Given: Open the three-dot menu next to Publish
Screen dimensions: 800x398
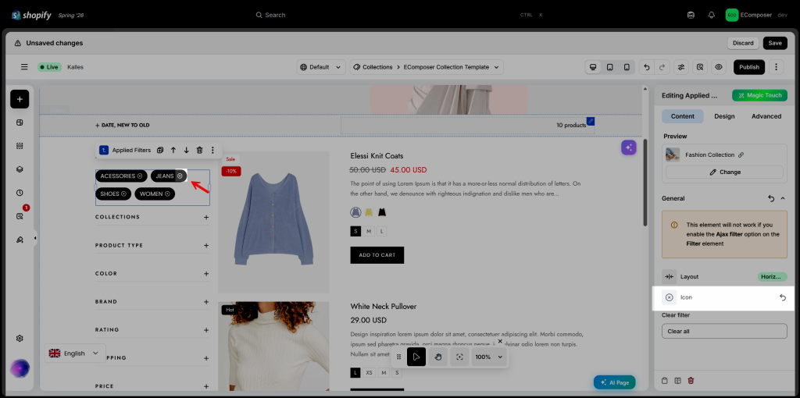Looking at the screenshot, I should click(x=776, y=67).
